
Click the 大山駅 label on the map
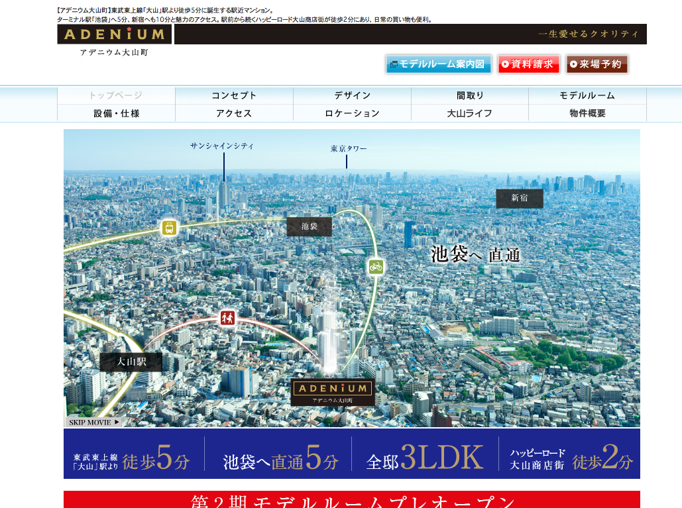[x=131, y=362]
